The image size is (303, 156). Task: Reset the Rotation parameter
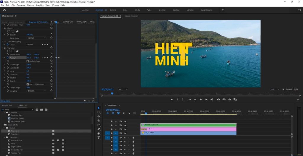51,77
